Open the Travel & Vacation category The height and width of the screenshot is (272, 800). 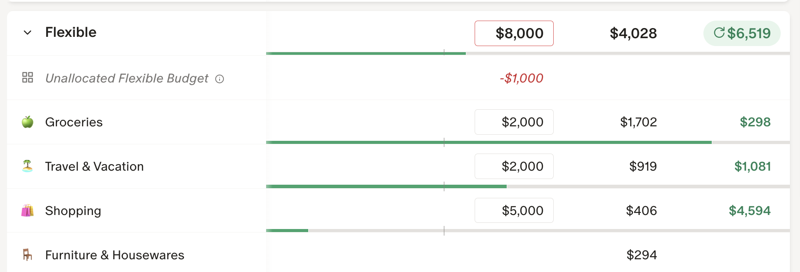click(x=94, y=166)
